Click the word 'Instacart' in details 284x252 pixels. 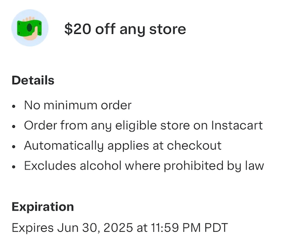point(237,125)
